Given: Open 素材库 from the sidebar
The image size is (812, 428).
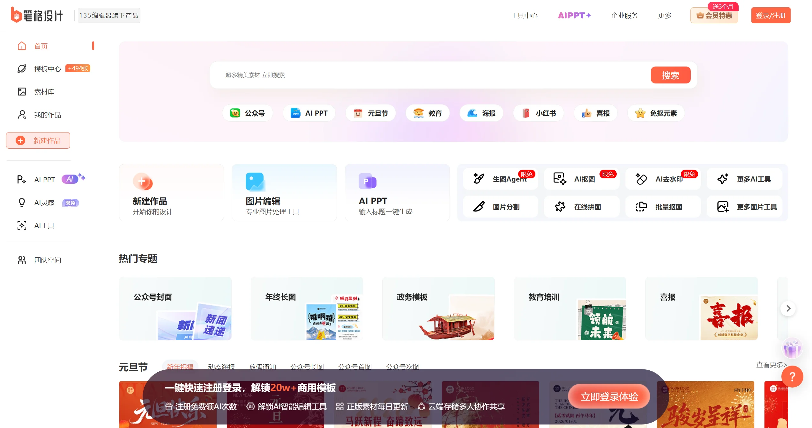Looking at the screenshot, I should [44, 92].
